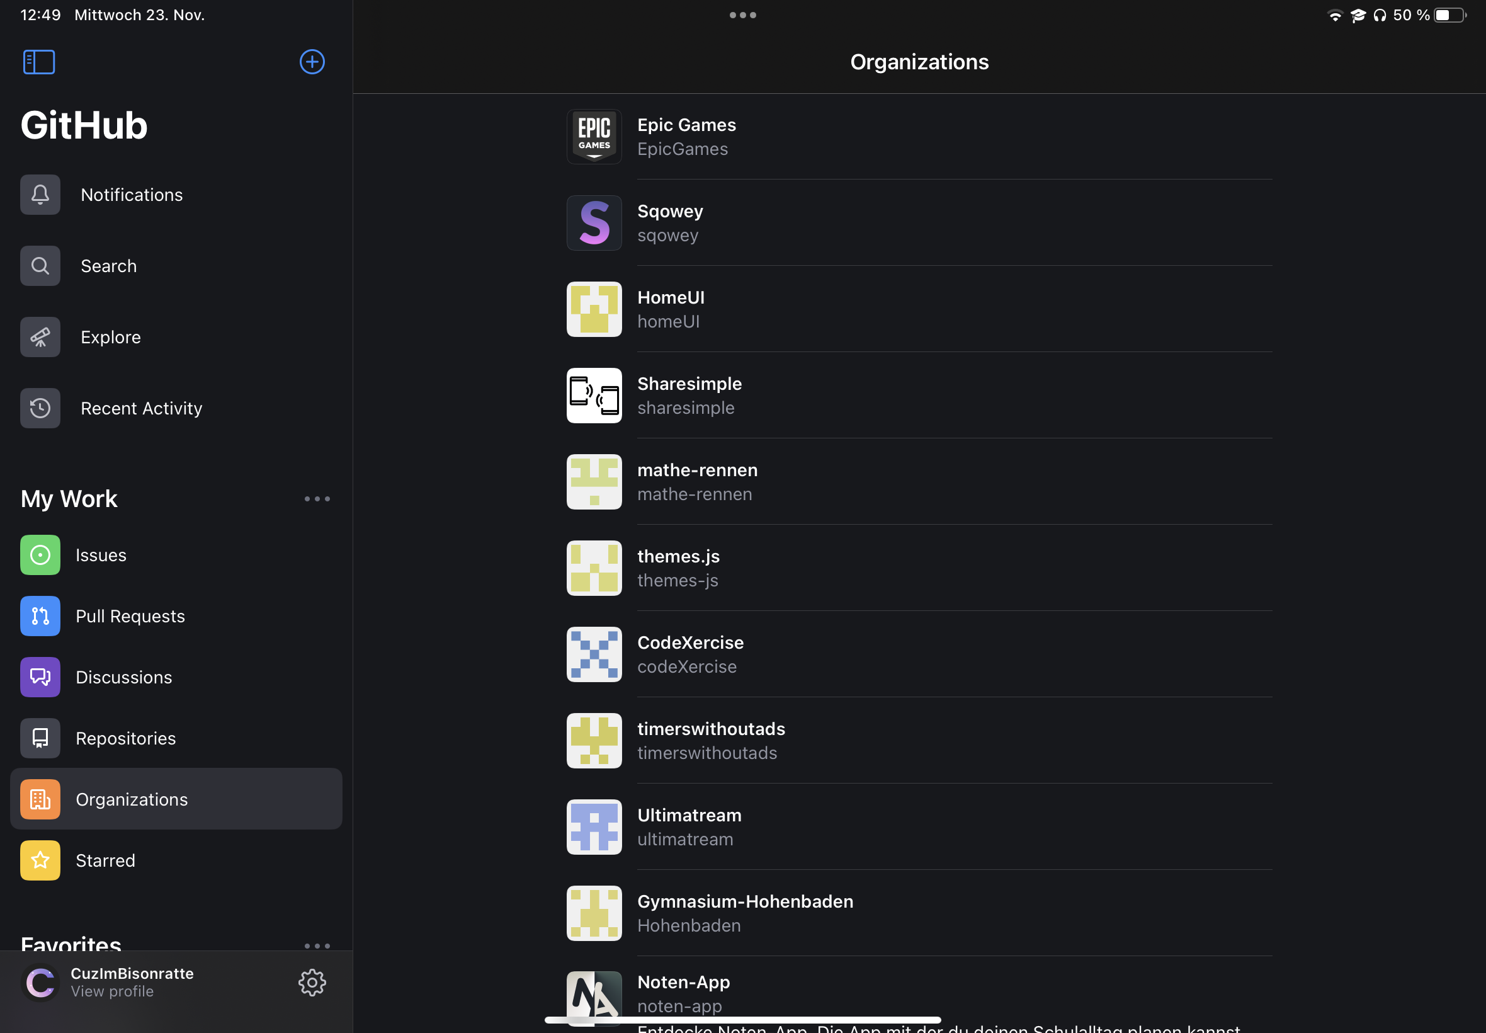Open settings gear icon
Viewport: 1486px width, 1033px height.
tap(312, 983)
